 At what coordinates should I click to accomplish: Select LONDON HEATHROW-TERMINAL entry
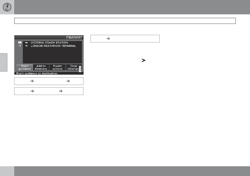(53, 46)
